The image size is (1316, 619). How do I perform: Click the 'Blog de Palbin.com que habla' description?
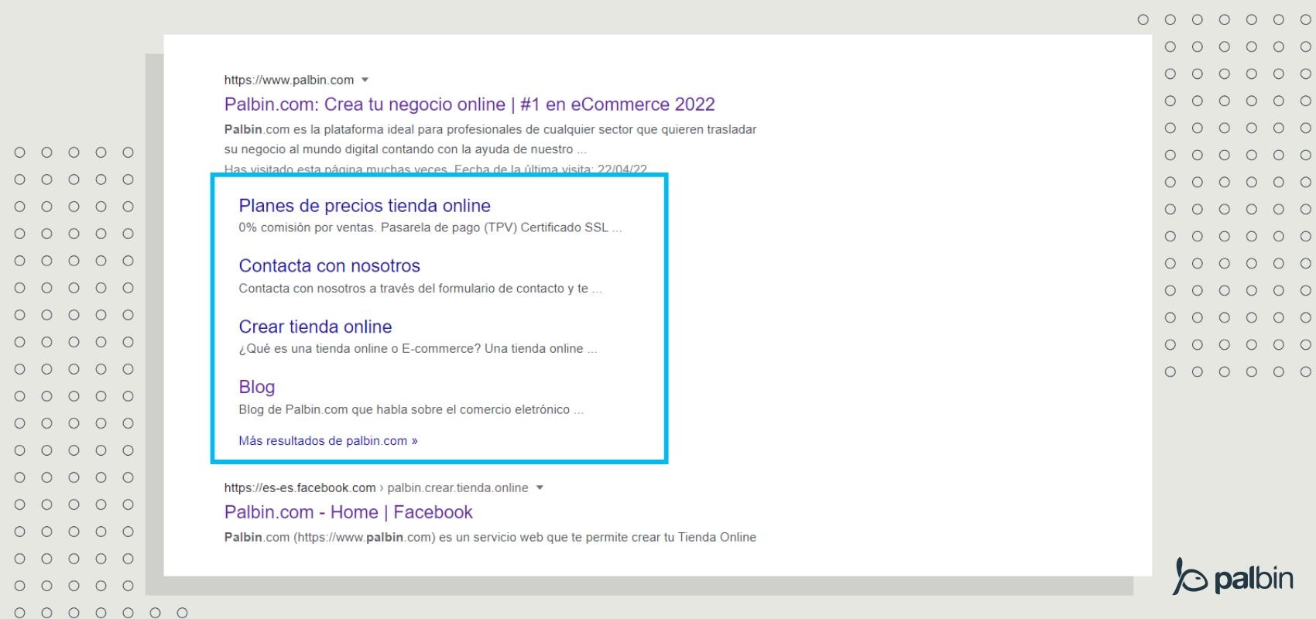410,409
